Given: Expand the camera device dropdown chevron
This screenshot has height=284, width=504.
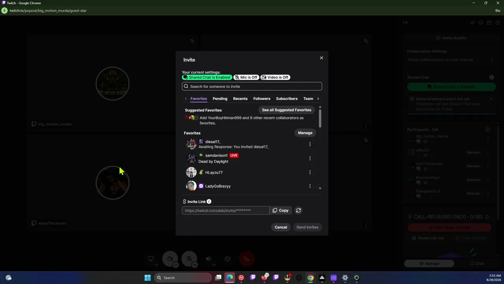Looking at the screenshot, I should click(176, 265).
